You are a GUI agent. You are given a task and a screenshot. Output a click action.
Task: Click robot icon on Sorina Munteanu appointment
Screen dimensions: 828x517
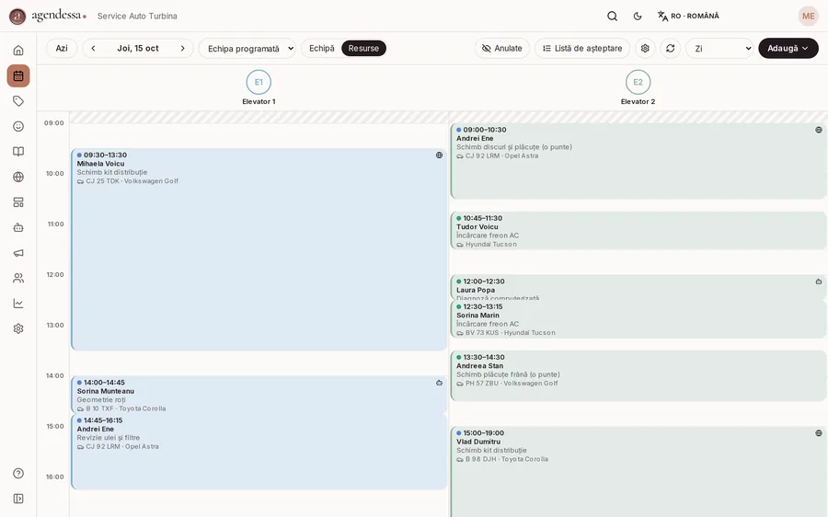coord(440,383)
